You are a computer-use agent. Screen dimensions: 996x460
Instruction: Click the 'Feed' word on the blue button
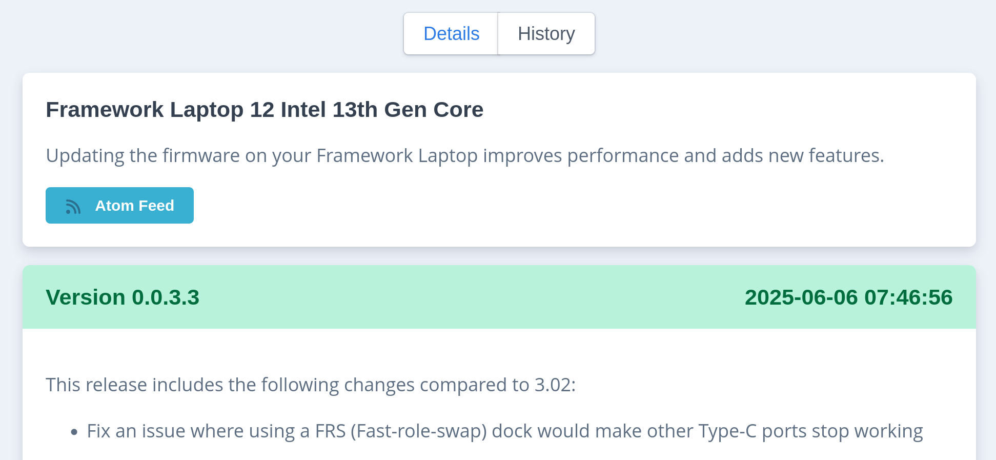[156, 206]
